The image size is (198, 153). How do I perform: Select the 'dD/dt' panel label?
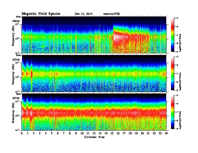coord(16,59)
